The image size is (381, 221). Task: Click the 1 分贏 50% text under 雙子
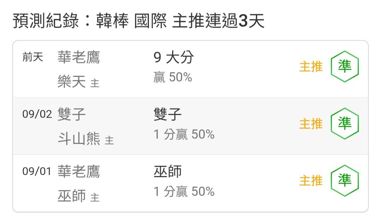coord(184,135)
